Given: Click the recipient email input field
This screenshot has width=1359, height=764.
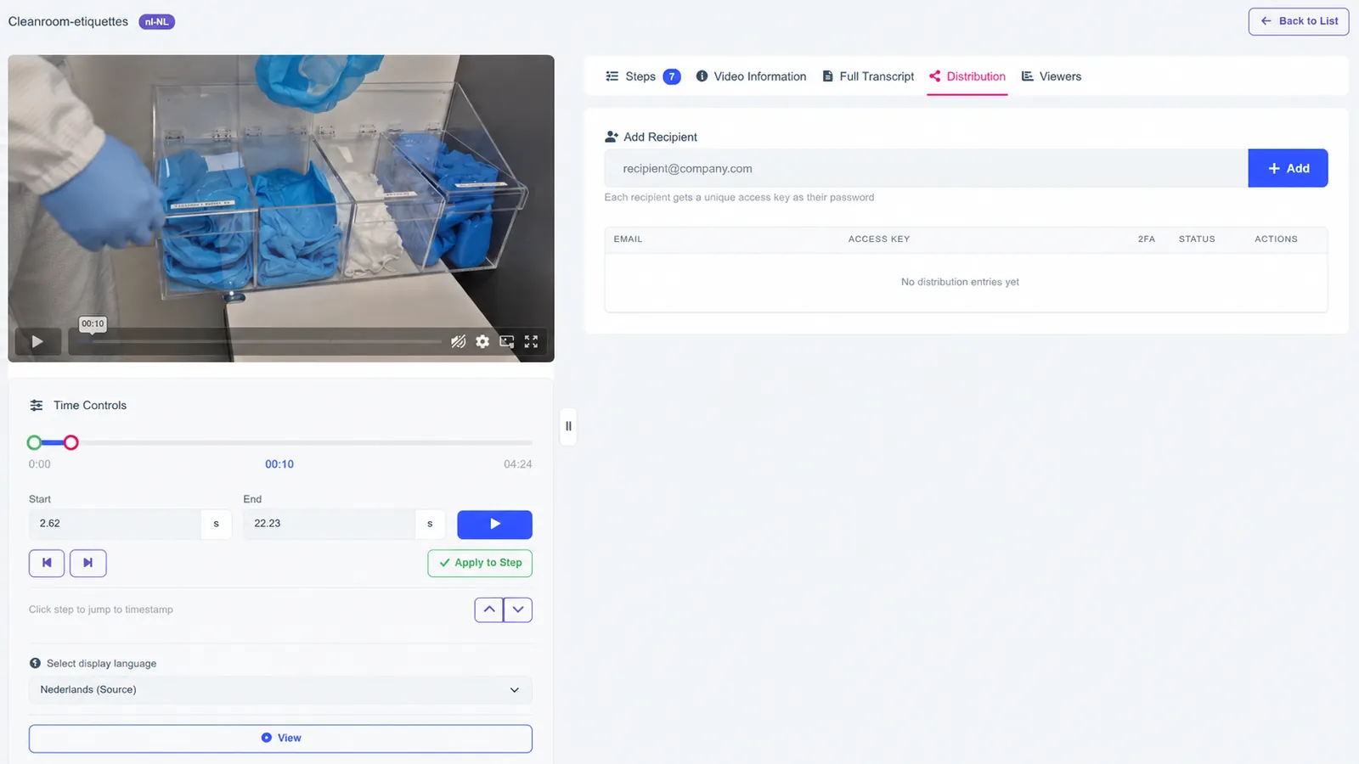Looking at the screenshot, I should click(926, 168).
